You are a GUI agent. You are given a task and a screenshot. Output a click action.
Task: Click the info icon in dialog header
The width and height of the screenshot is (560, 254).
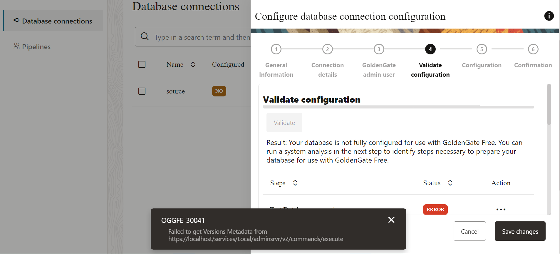(x=549, y=16)
